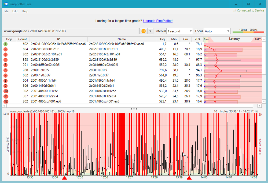Click the right arrow on the hop list scrollbar

coord(259,106)
